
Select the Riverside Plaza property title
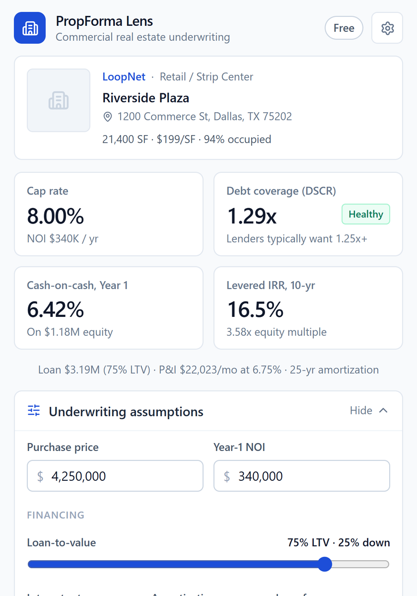(x=146, y=97)
